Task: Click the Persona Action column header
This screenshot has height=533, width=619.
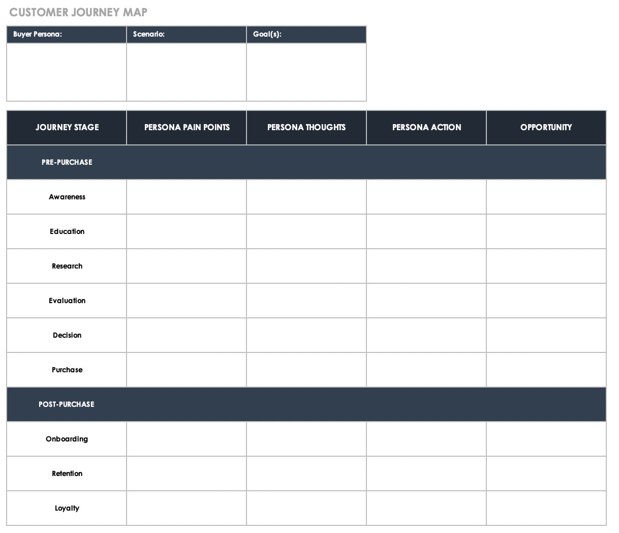Action: click(426, 128)
